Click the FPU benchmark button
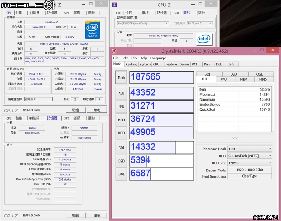 tap(121, 107)
